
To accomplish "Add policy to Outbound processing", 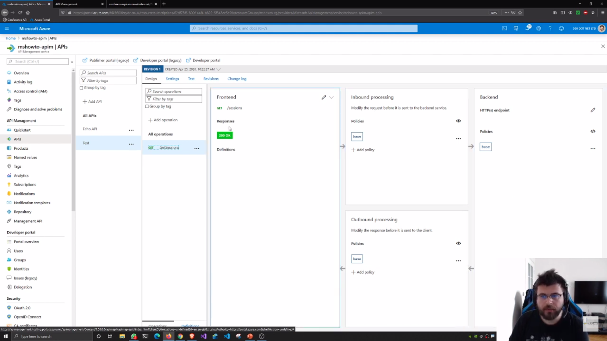I will click(363, 272).
